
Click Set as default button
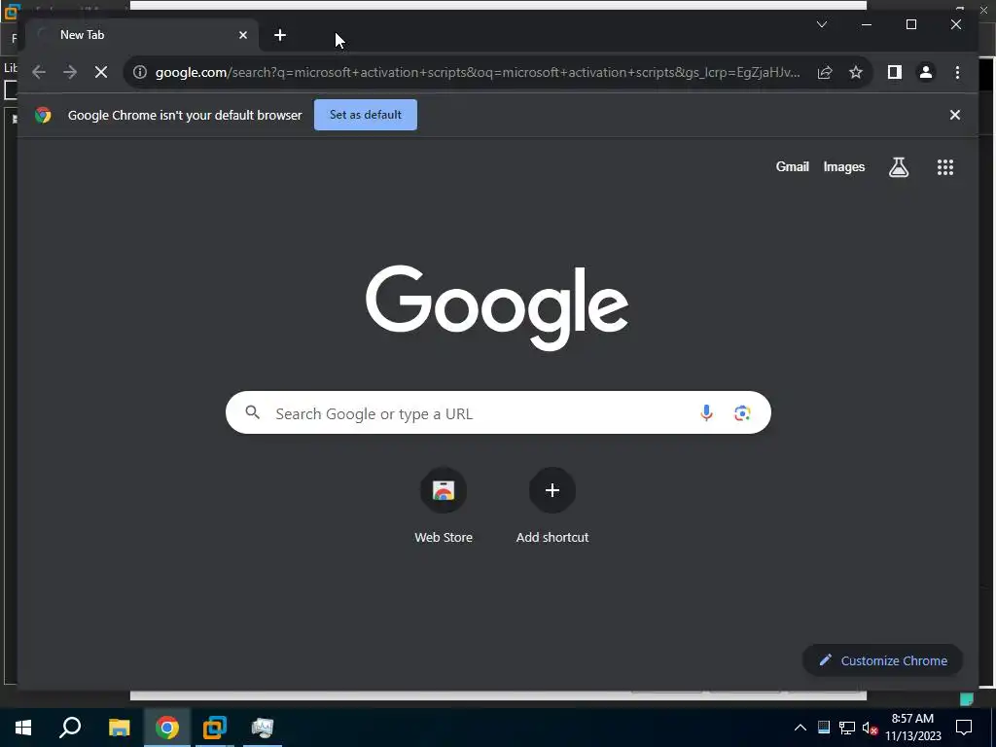366,115
